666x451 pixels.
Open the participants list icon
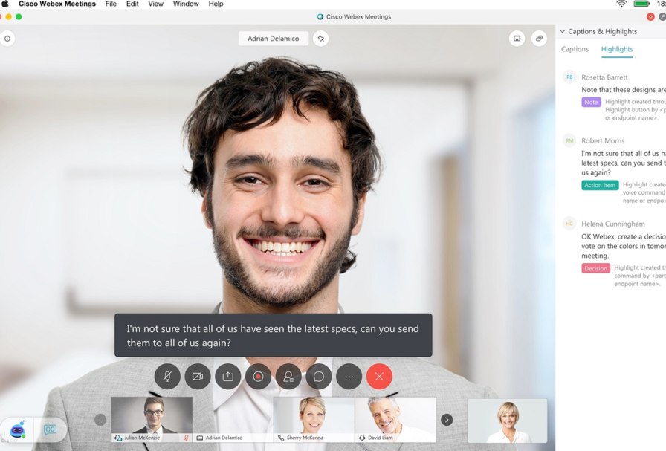(288, 377)
